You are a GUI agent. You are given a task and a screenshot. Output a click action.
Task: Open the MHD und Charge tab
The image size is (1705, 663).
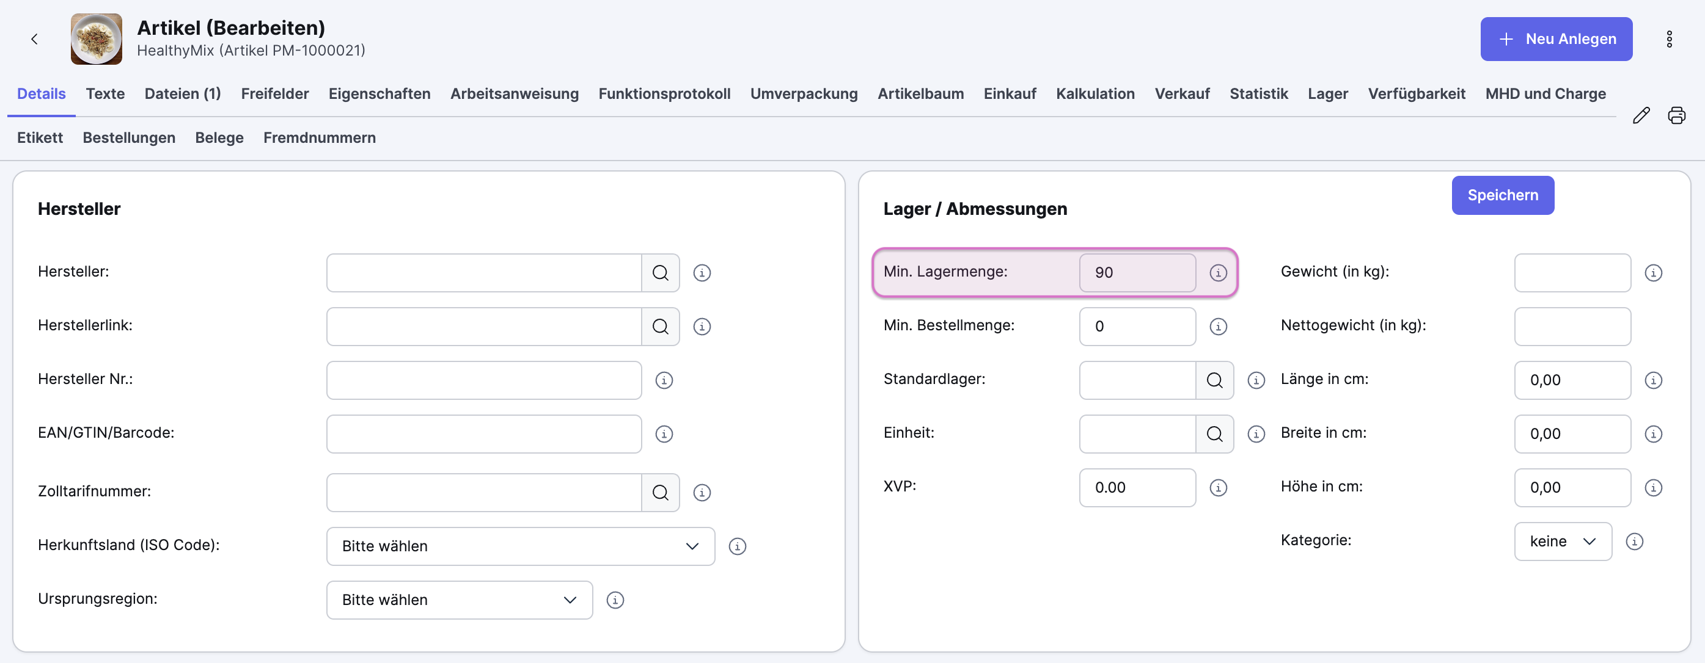1545,94
